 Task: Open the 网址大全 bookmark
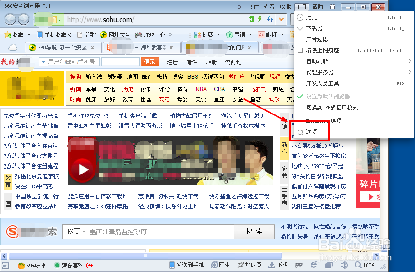coord(115,35)
